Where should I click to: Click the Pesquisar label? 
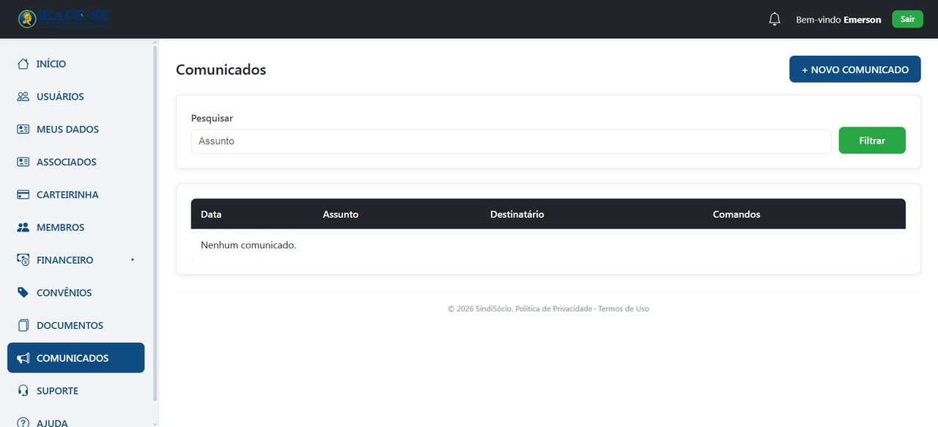click(x=212, y=118)
